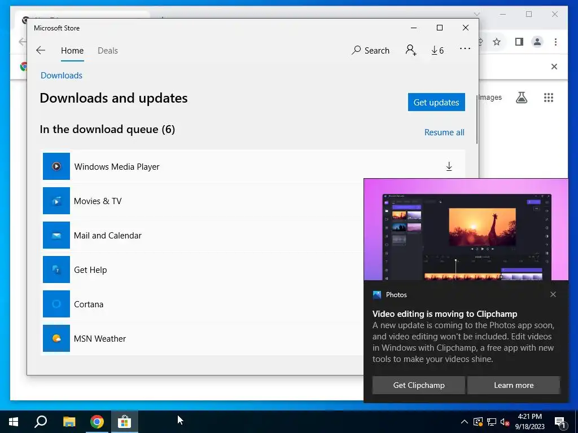
Task: Dismiss the Photos notification with X
Action: tap(553, 294)
